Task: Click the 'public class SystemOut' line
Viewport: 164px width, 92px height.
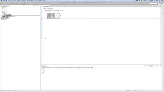Action: [x=49, y=9]
